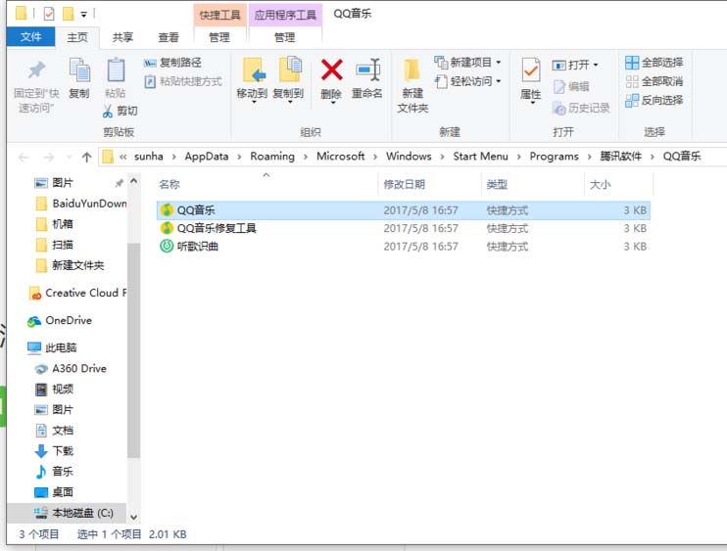
Task: Navigate to Microsoft in address bar
Action: tap(340, 157)
